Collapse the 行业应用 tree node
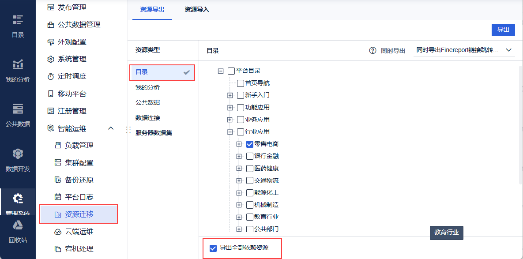523x259 pixels. pos(230,131)
